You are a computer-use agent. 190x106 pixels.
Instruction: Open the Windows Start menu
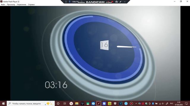point(3,103)
